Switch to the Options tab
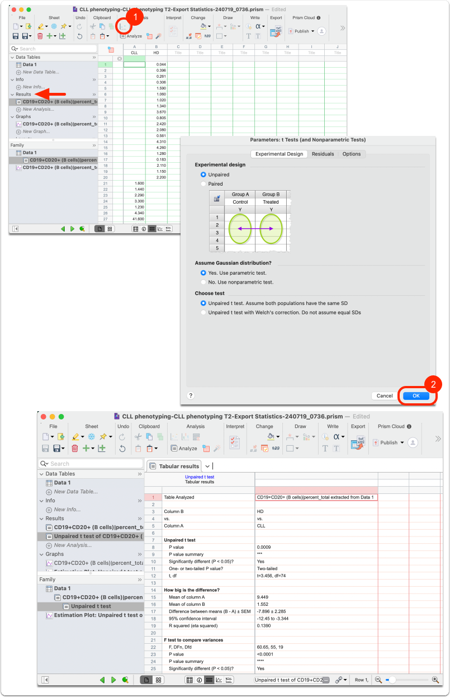Screen dimensions: 450x697 point(352,154)
